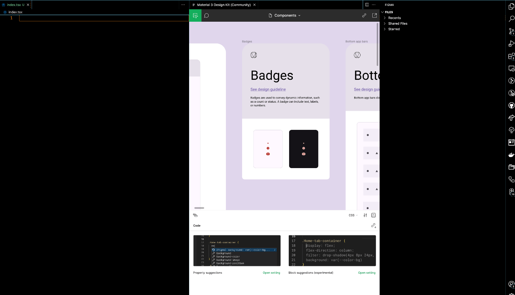
Task: Open the Components page dropdown
Action: [x=285, y=15]
